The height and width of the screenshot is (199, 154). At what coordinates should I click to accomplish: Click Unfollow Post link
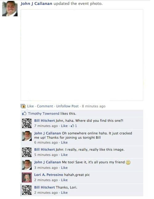pos(67,106)
